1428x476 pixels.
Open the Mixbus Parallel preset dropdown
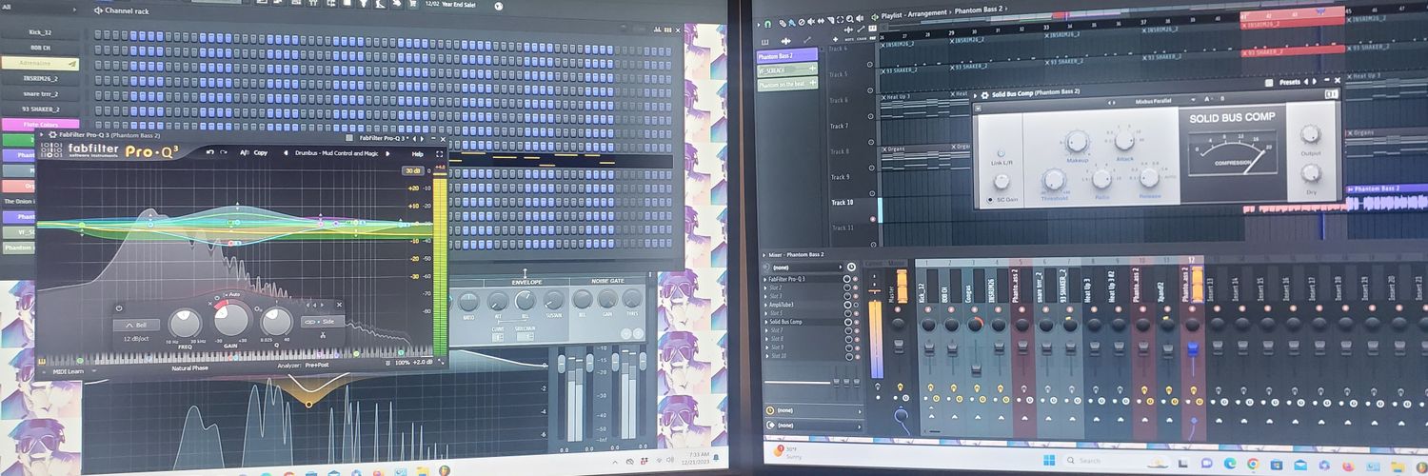(1154, 99)
